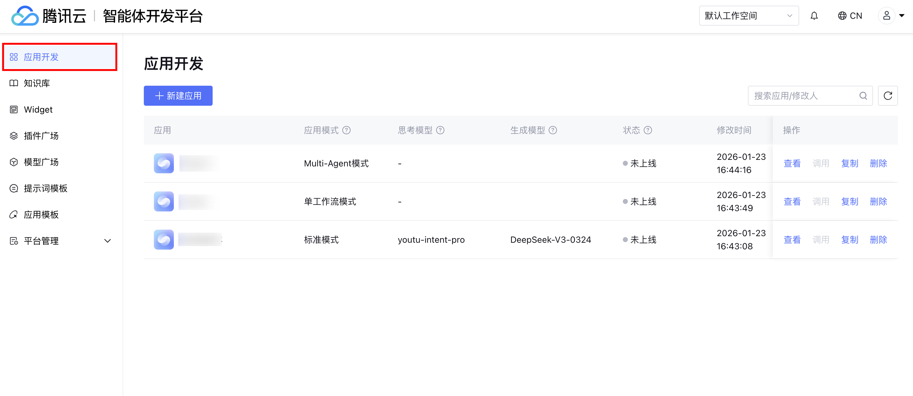Click 查看 for the 标准模式 app

pyautogui.click(x=792, y=240)
